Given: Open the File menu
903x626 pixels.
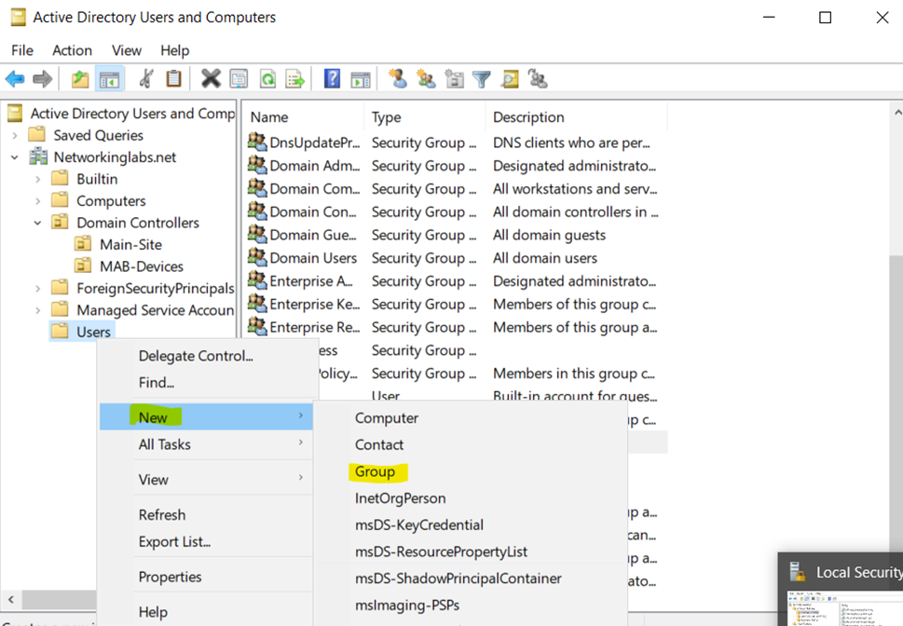Looking at the screenshot, I should [22, 50].
